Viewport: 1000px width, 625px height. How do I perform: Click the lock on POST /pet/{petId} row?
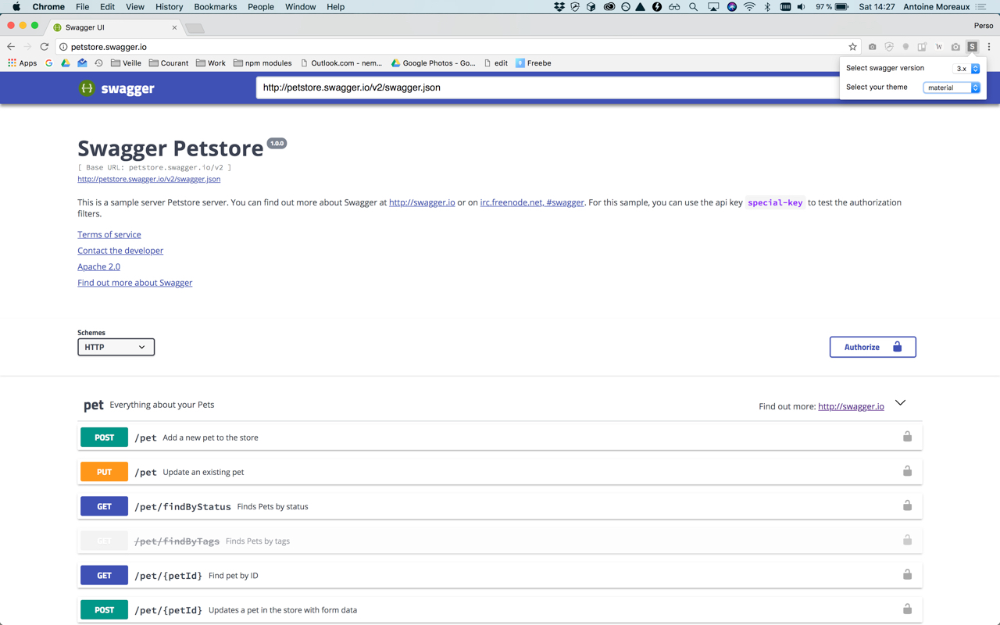[907, 609]
